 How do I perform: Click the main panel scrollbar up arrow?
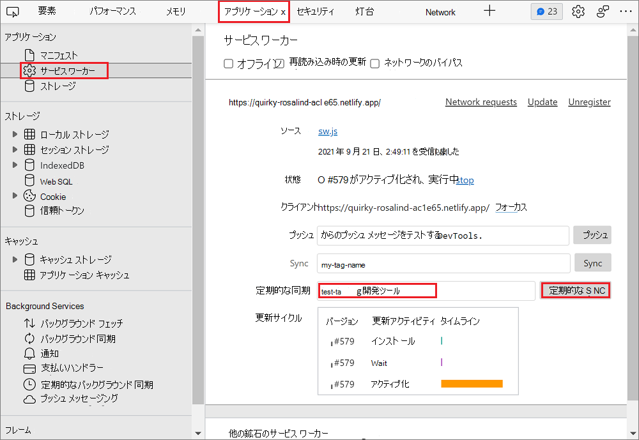pyautogui.click(x=633, y=30)
